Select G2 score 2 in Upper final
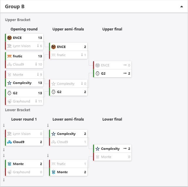This screenshot has height=187, width=188. pos(129,73)
